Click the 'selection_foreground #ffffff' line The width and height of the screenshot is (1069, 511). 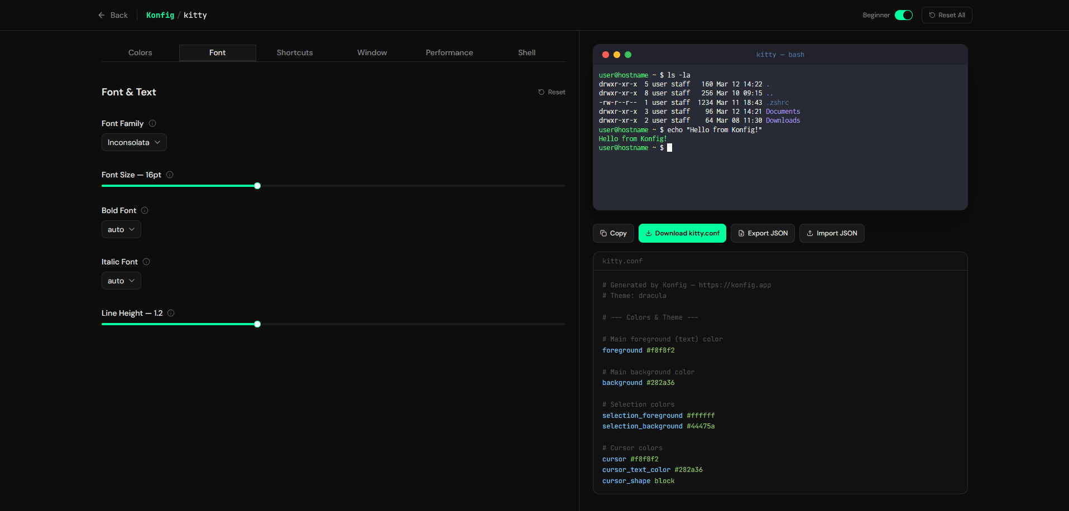[659, 416]
